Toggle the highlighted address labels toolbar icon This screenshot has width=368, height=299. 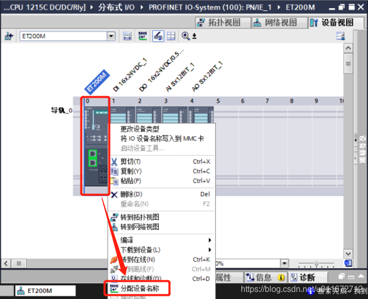click(158, 36)
